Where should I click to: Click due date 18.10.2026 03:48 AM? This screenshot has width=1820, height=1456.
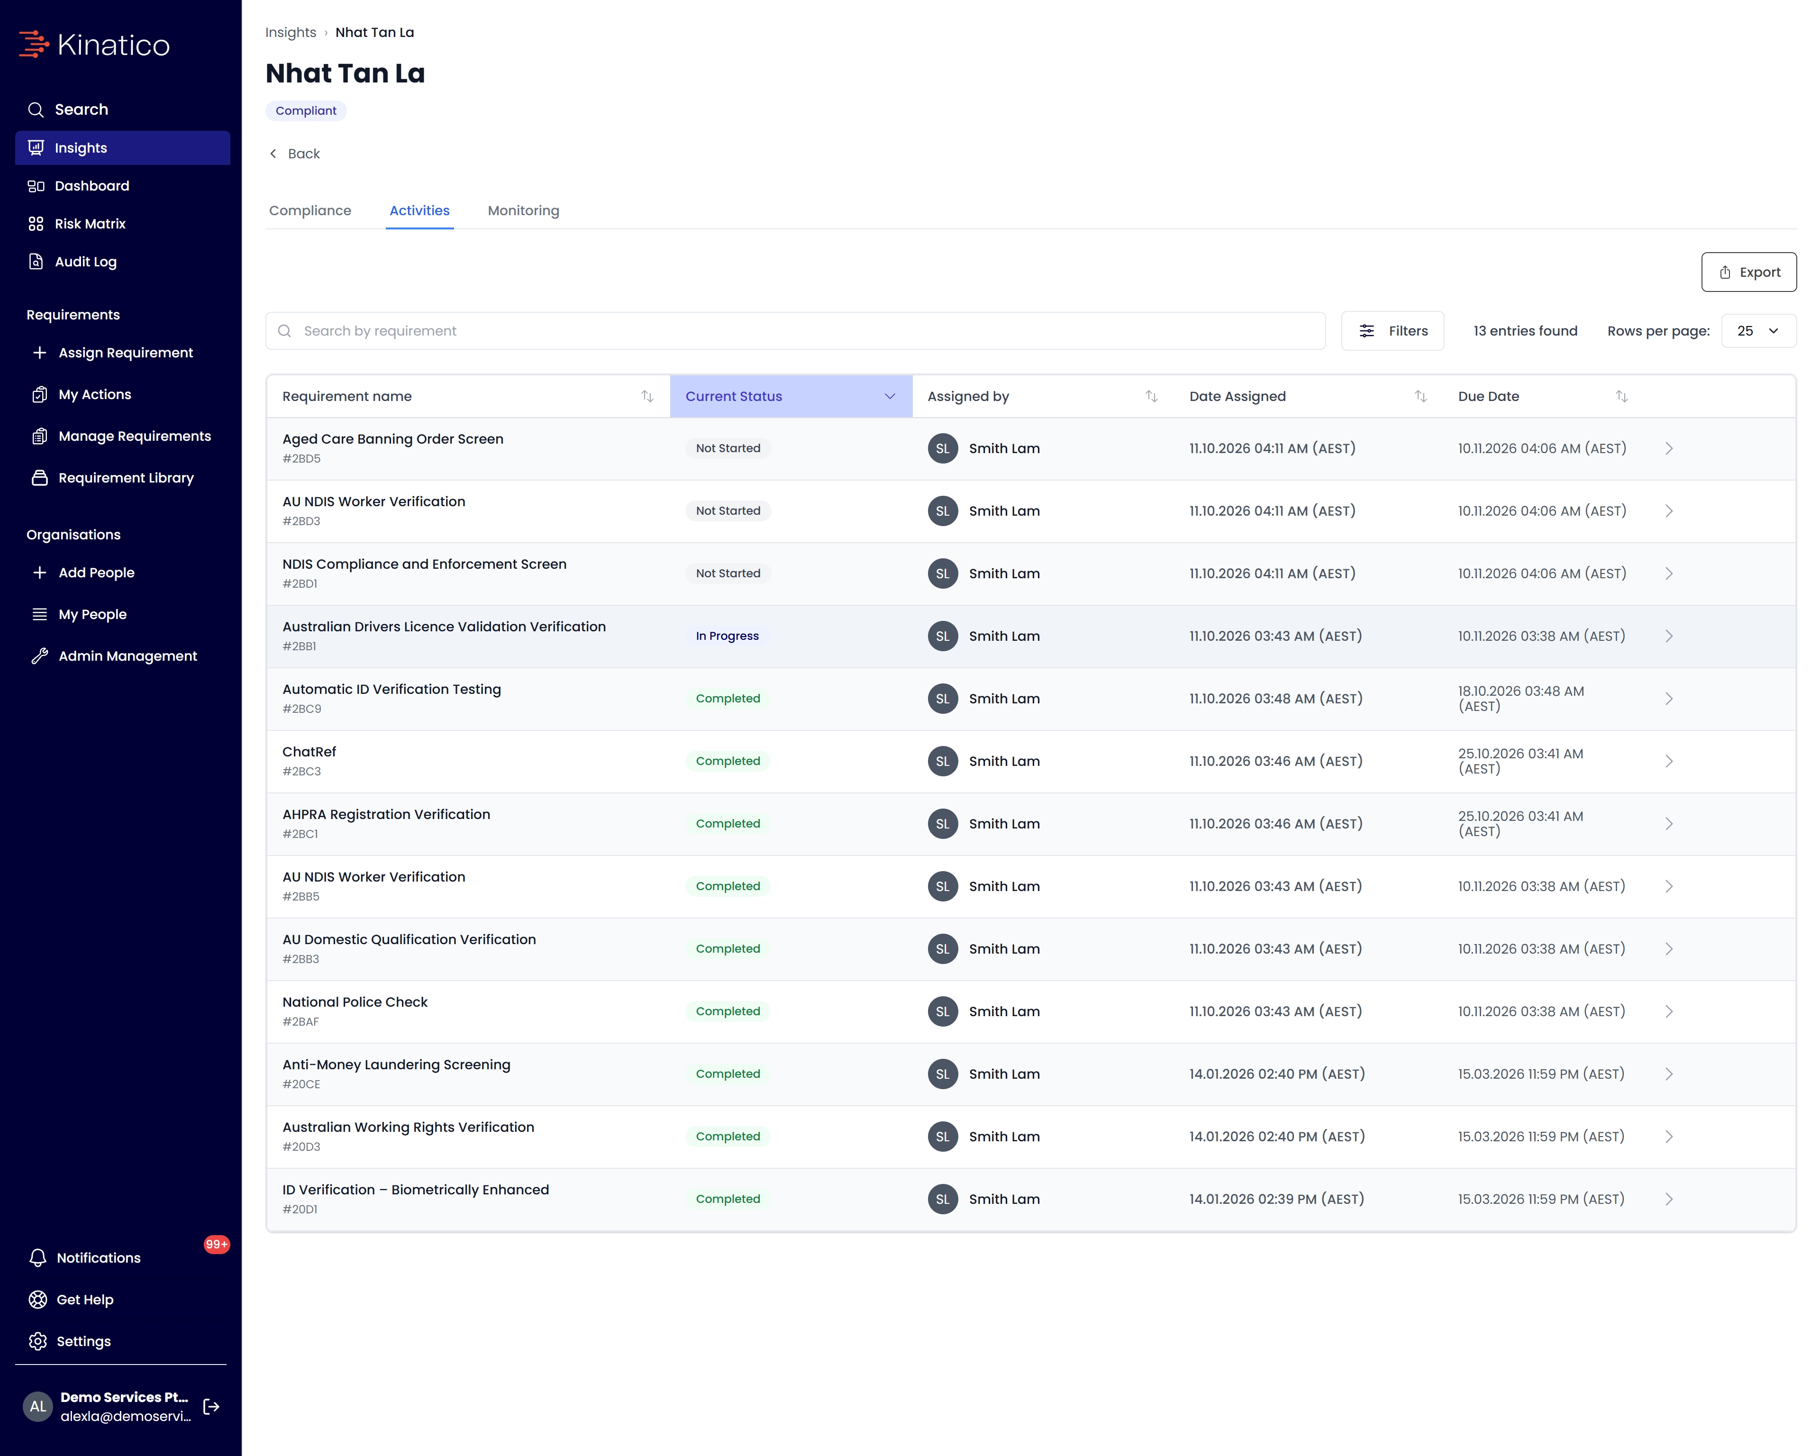[x=1520, y=698]
